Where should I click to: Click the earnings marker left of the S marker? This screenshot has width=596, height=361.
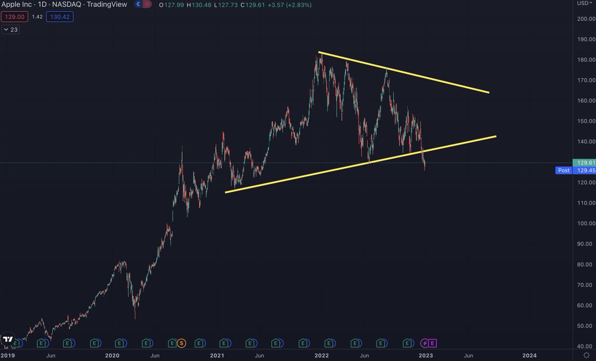pyautogui.click(x=172, y=343)
